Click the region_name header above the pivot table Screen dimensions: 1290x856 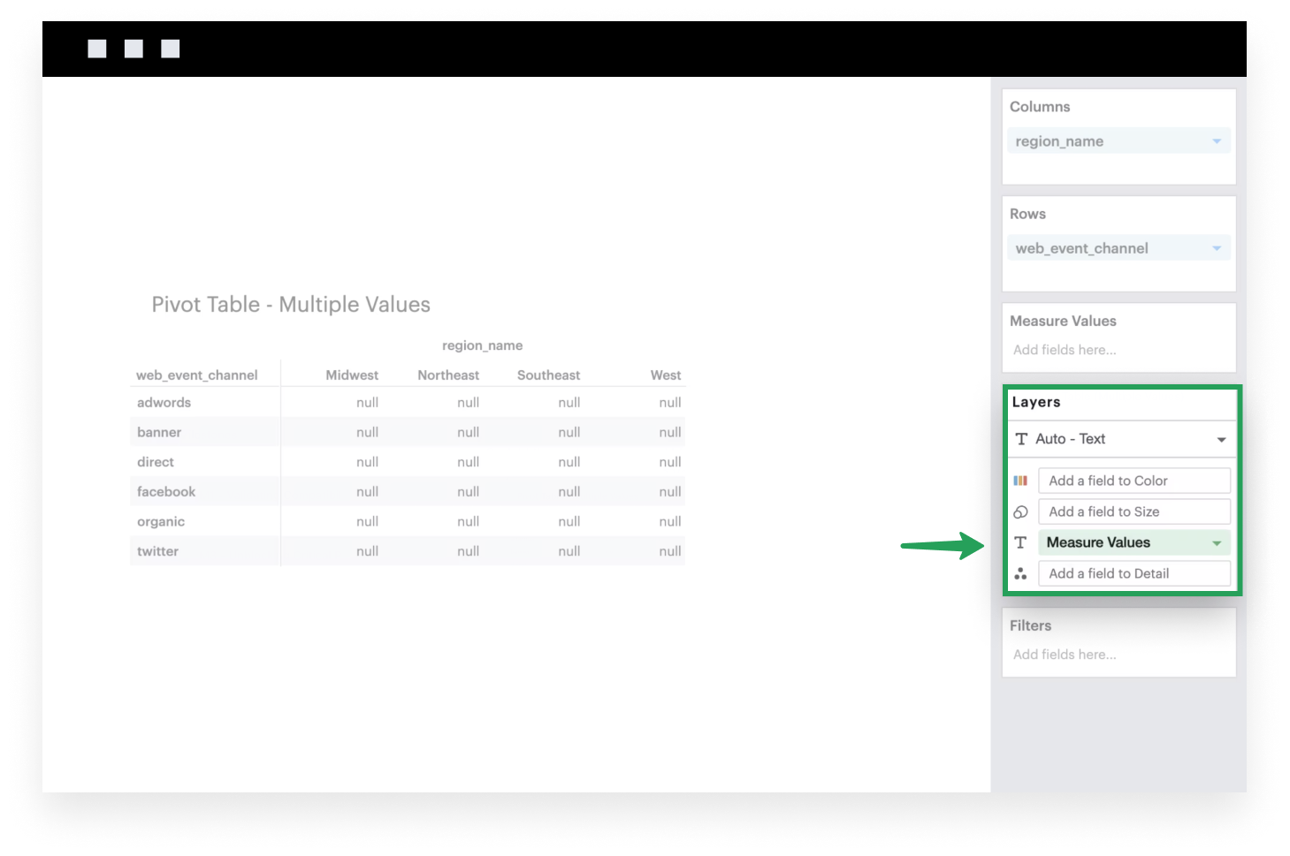pyautogui.click(x=482, y=345)
